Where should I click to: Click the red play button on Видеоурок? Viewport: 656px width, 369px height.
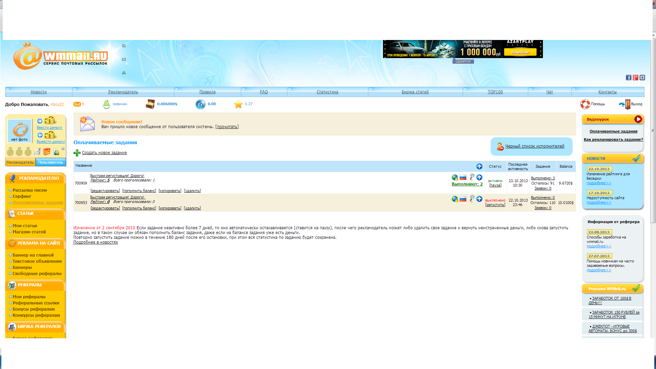(x=638, y=119)
